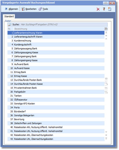This screenshot has height=150, width=119.
Task: Click the sort icon above the filter
Action: [x=106, y=88]
